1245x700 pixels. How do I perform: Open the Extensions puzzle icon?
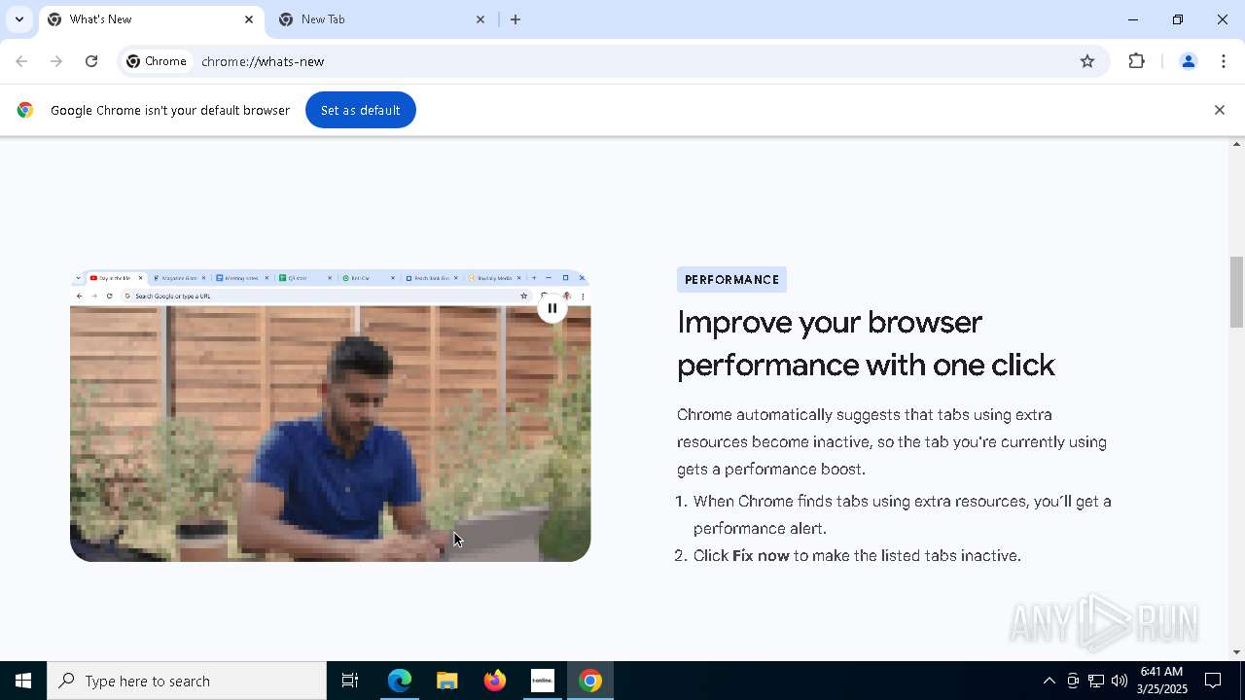pyautogui.click(x=1136, y=61)
